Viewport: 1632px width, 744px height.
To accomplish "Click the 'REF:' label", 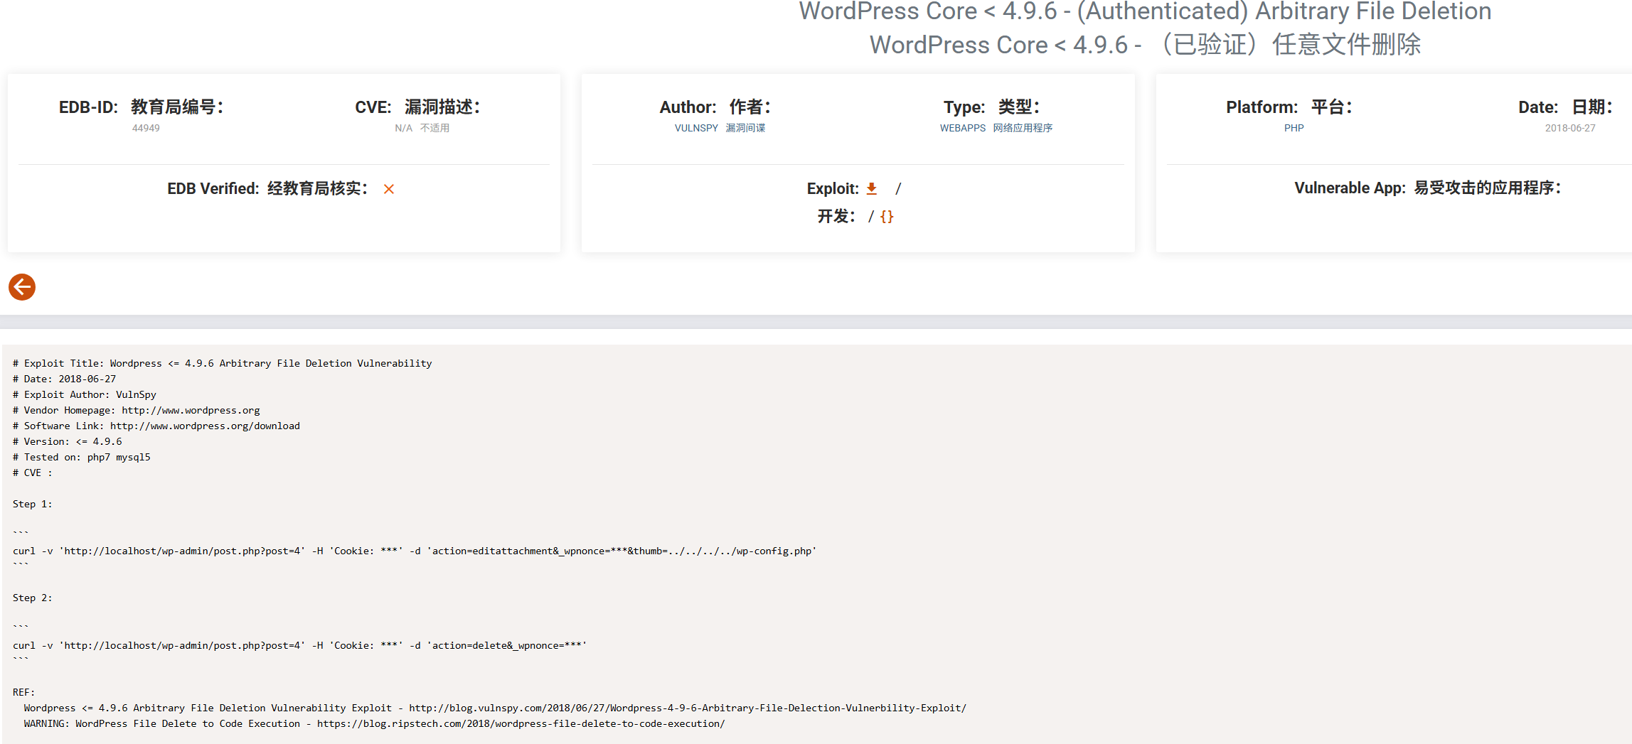I will coord(23,692).
